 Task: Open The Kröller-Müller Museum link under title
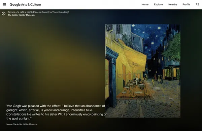coord(21,15)
